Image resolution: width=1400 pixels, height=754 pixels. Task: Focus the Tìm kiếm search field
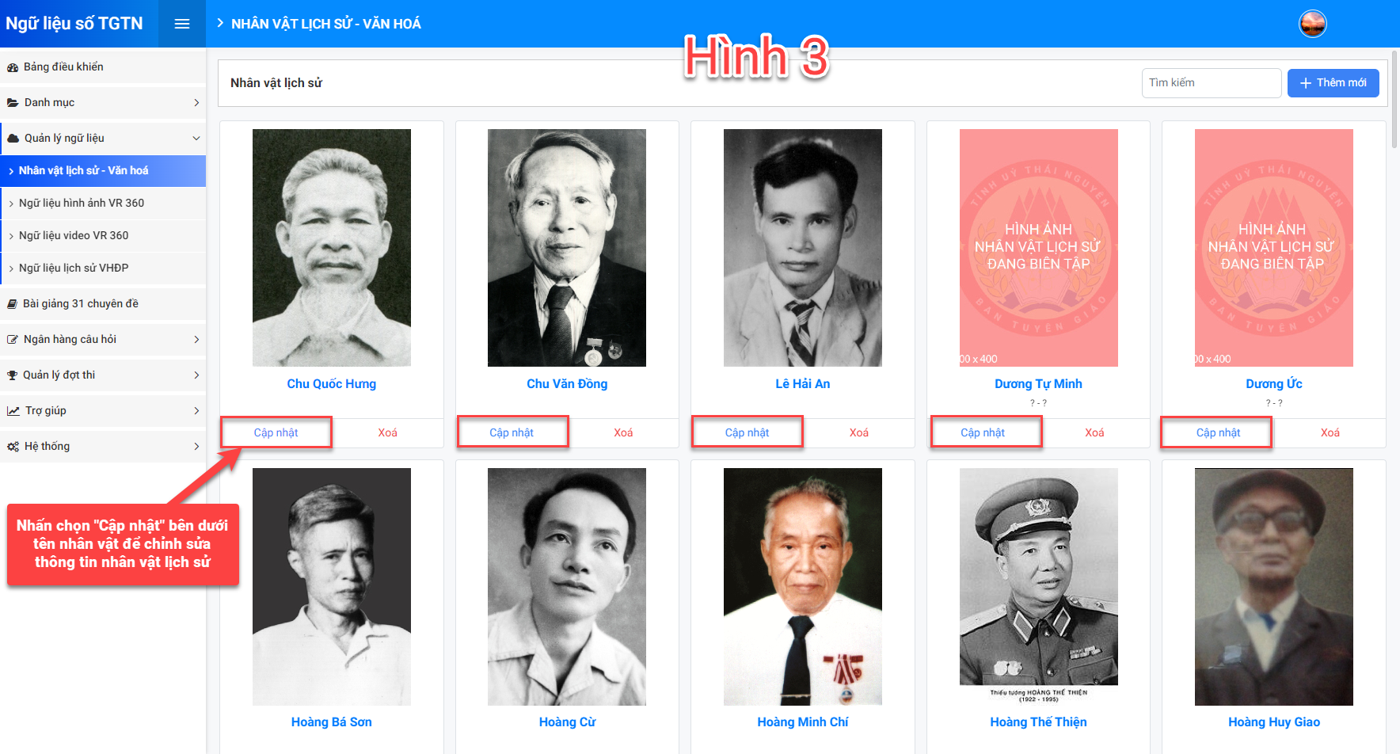[x=1211, y=83]
